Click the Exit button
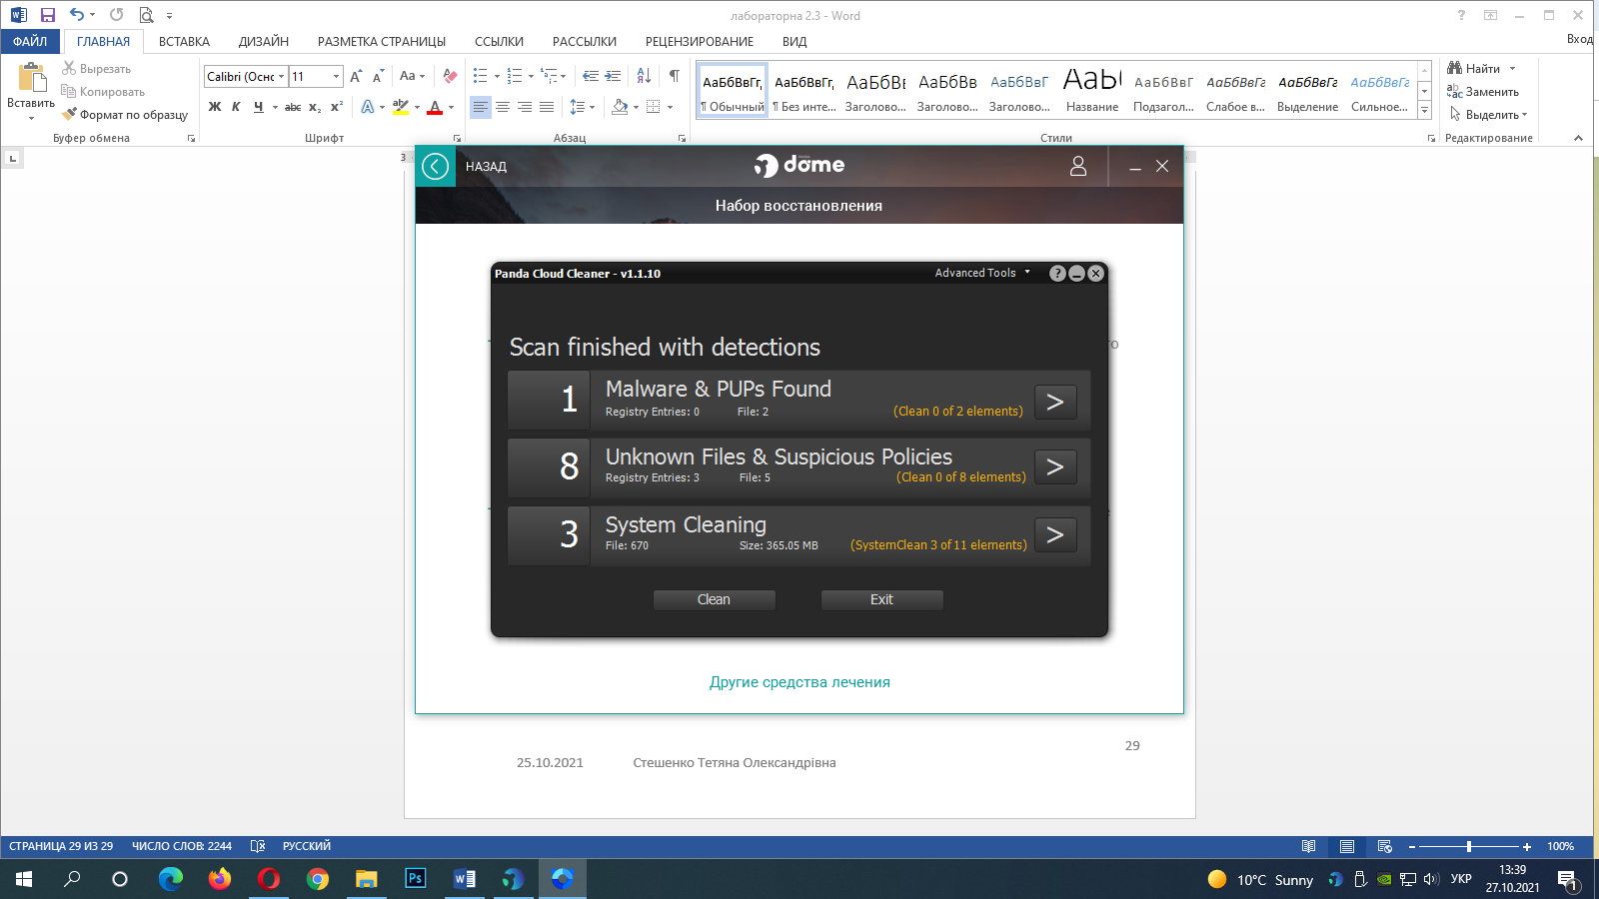Viewport: 1599px width, 899px height. pyautogui.click(x=881, y=599)
